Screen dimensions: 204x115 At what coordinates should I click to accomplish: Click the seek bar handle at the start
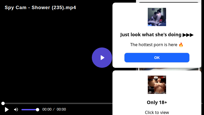click(x=3, y=103)
